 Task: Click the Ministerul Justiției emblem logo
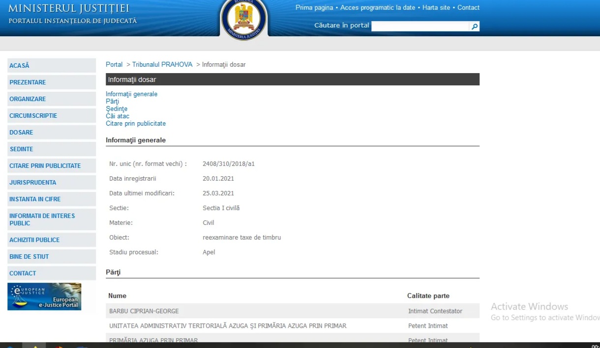(x=244, y=20)
